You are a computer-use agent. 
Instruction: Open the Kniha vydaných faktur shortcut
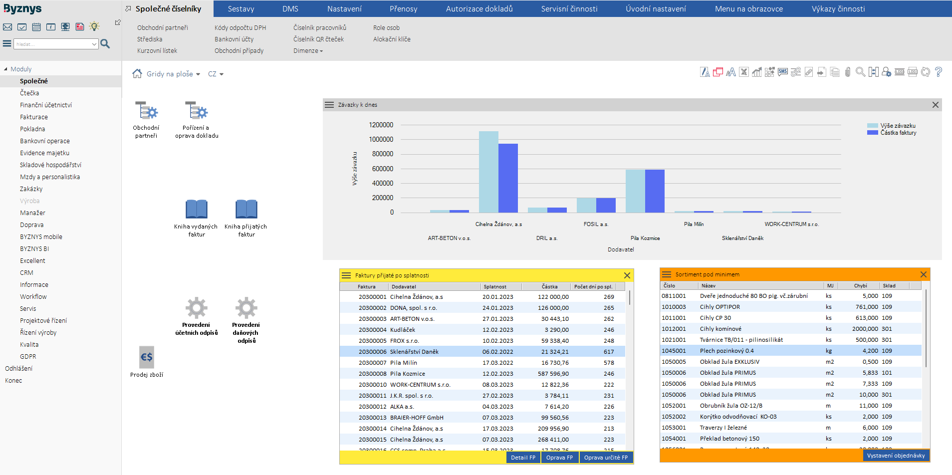[196, 210]
